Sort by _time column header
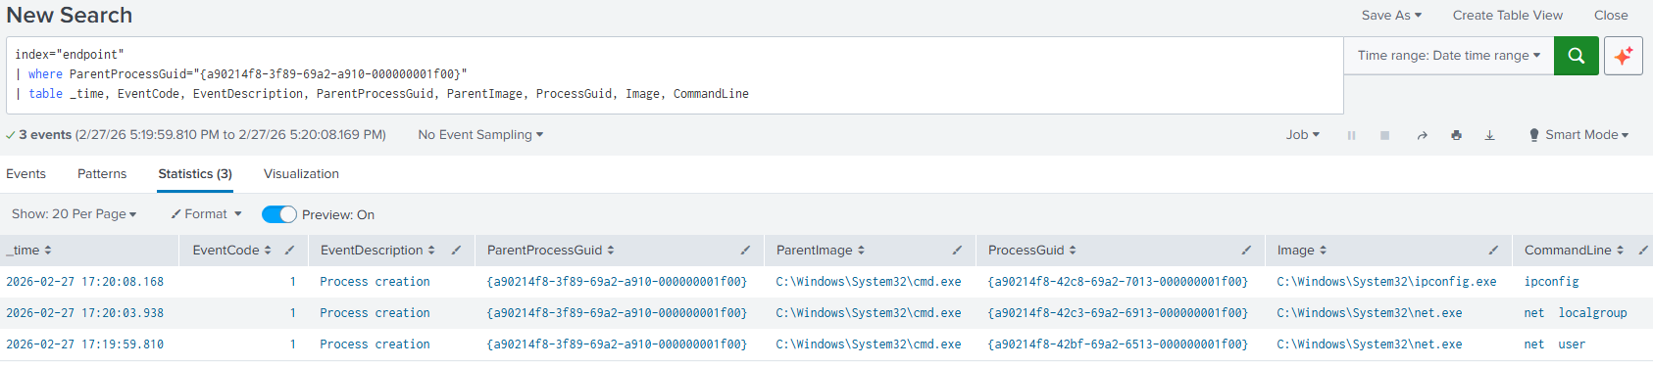This screenshot has width=1653, height=367. 28,251
